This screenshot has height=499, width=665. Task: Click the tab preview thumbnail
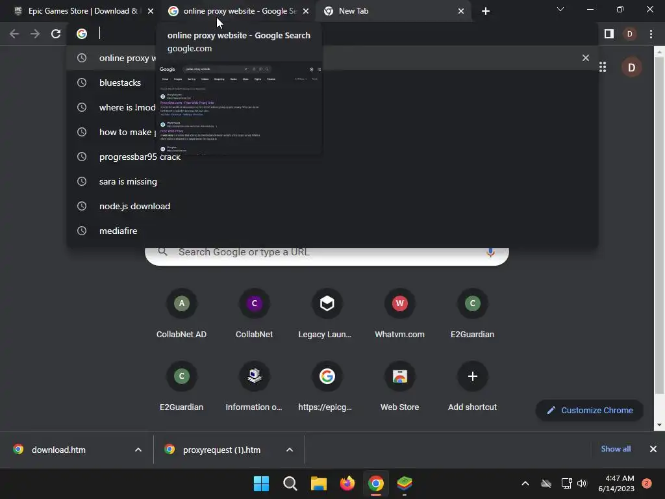click(239, 109)
